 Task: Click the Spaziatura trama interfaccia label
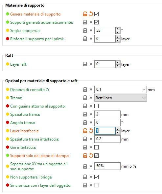[35, 139]
